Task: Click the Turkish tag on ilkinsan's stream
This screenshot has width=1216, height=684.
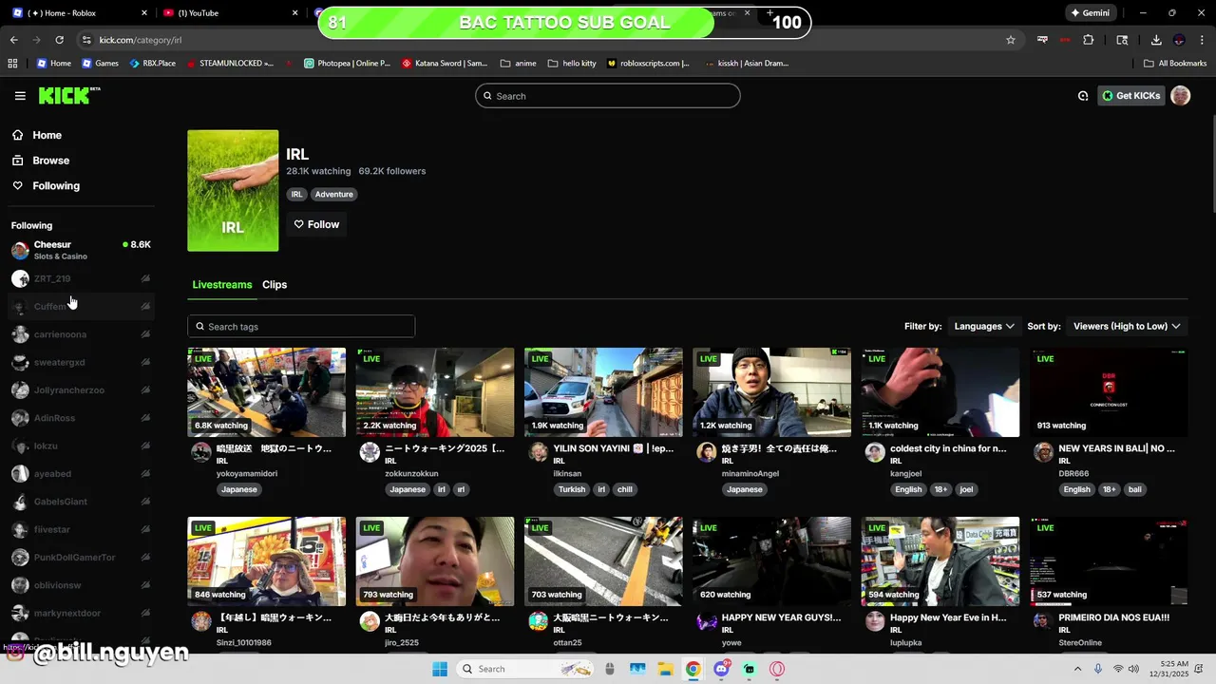Action: (x=572, y=490)
